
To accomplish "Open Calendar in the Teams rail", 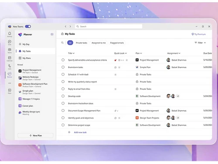I will tap(10, 59).
